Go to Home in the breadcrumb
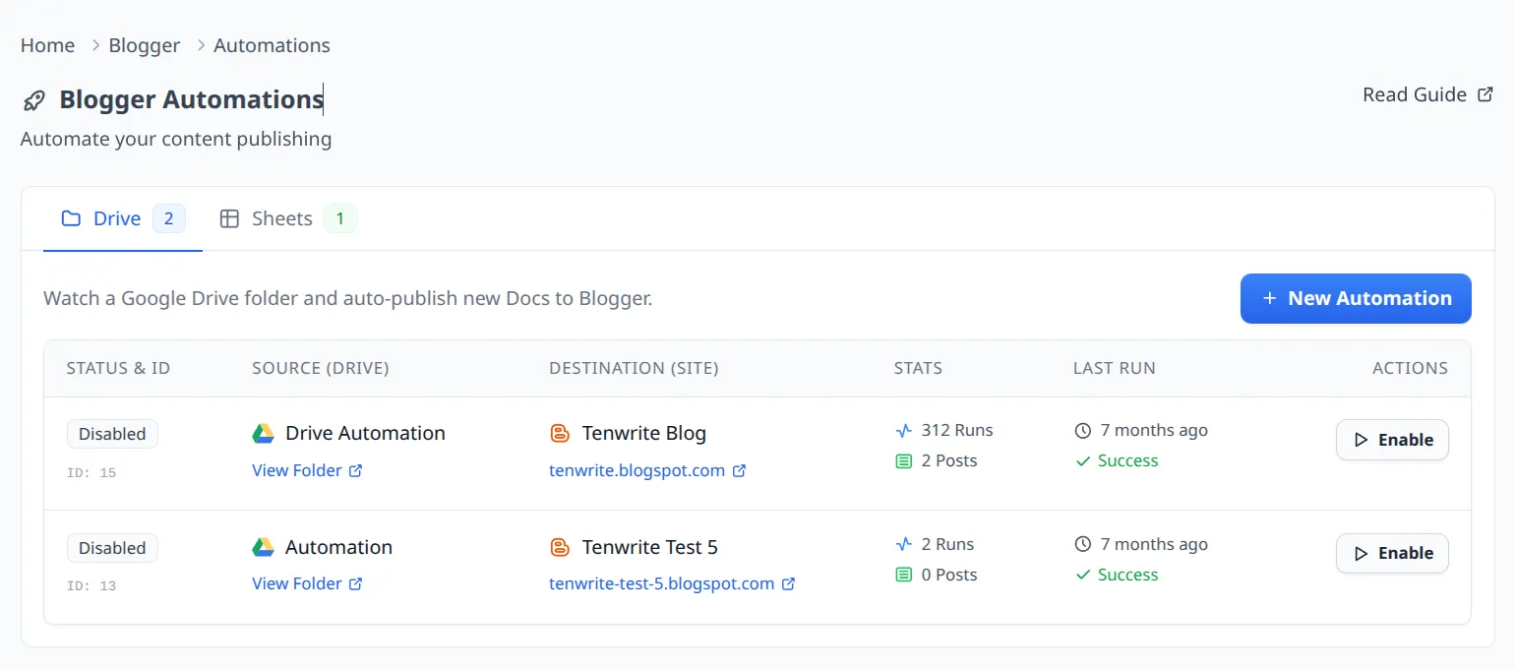The width and height of the screenshot is (1515, 669). (x=47, y=45)
